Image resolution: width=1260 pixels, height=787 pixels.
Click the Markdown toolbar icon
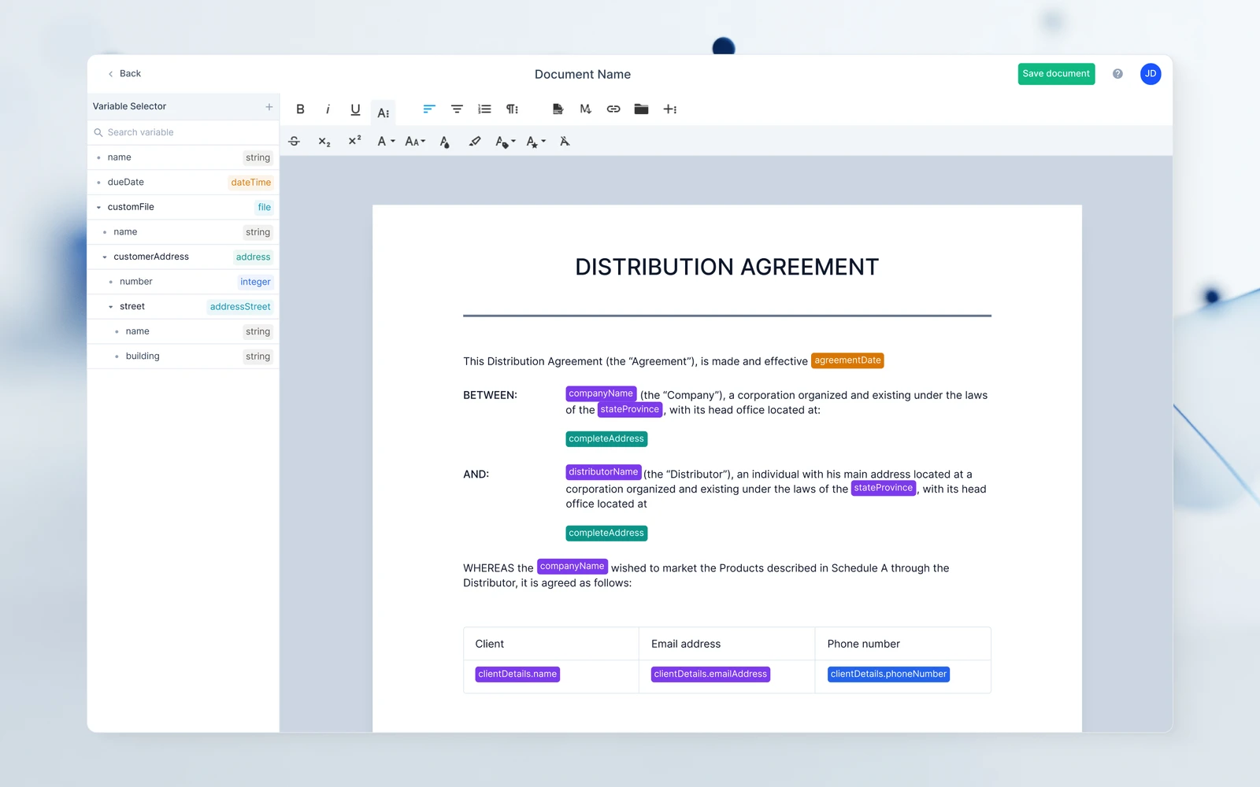(585, 109)
